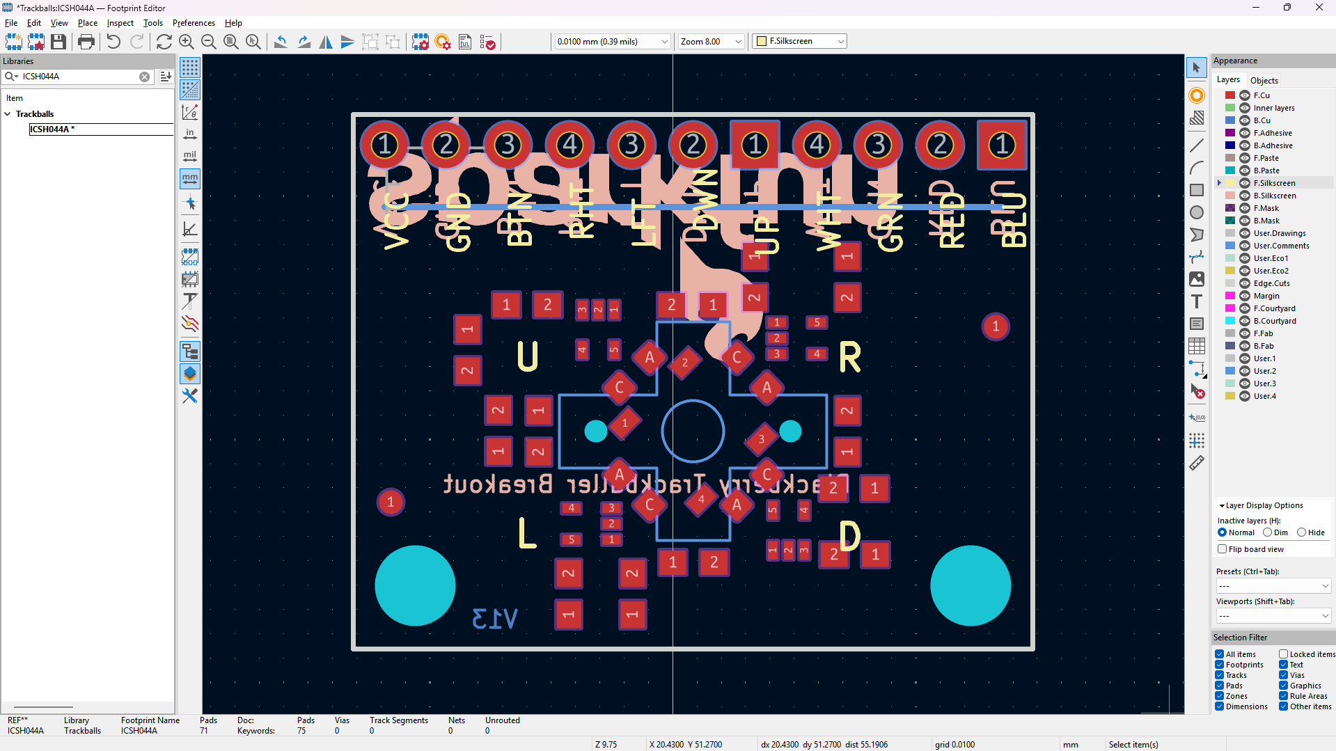Select the Measure tool on right toolbar
The width and height of the screenshot is (1336, 751).
pos(1197,463)
